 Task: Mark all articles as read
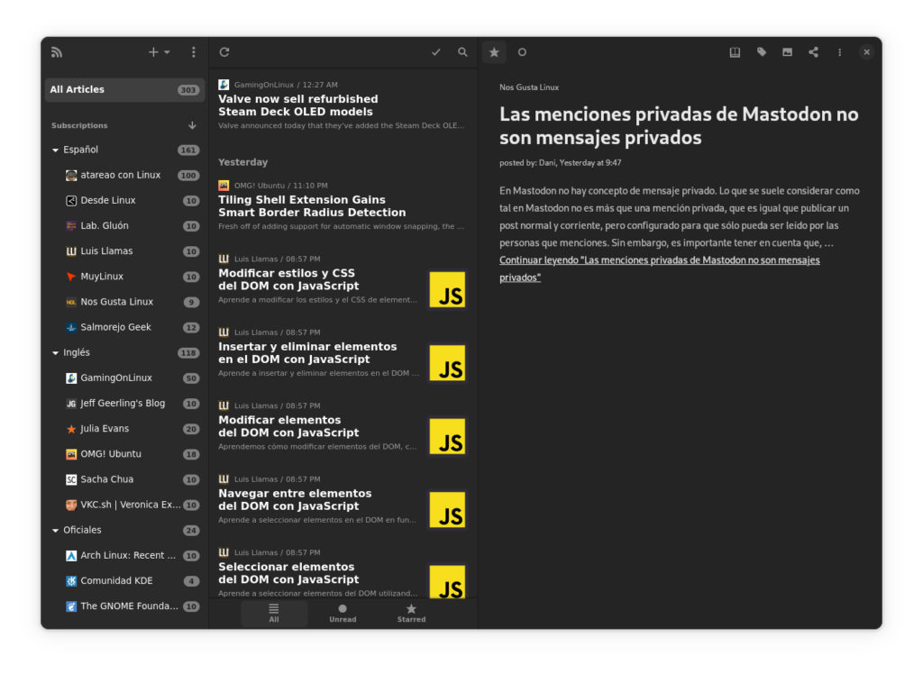coord(436,52)
